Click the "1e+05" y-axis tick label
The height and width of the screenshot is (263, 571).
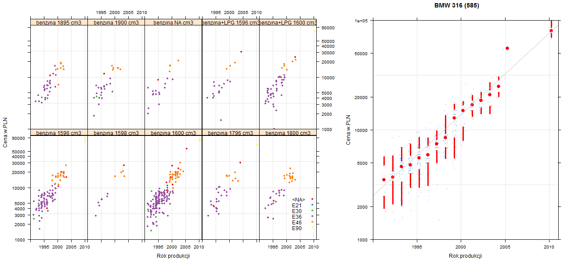(362, 21)
